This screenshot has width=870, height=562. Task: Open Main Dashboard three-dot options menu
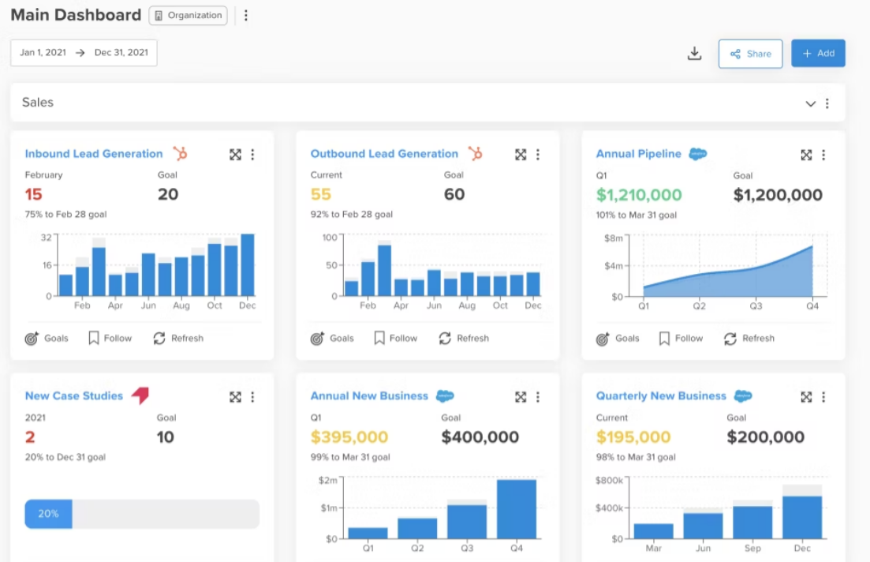(246, 16)
